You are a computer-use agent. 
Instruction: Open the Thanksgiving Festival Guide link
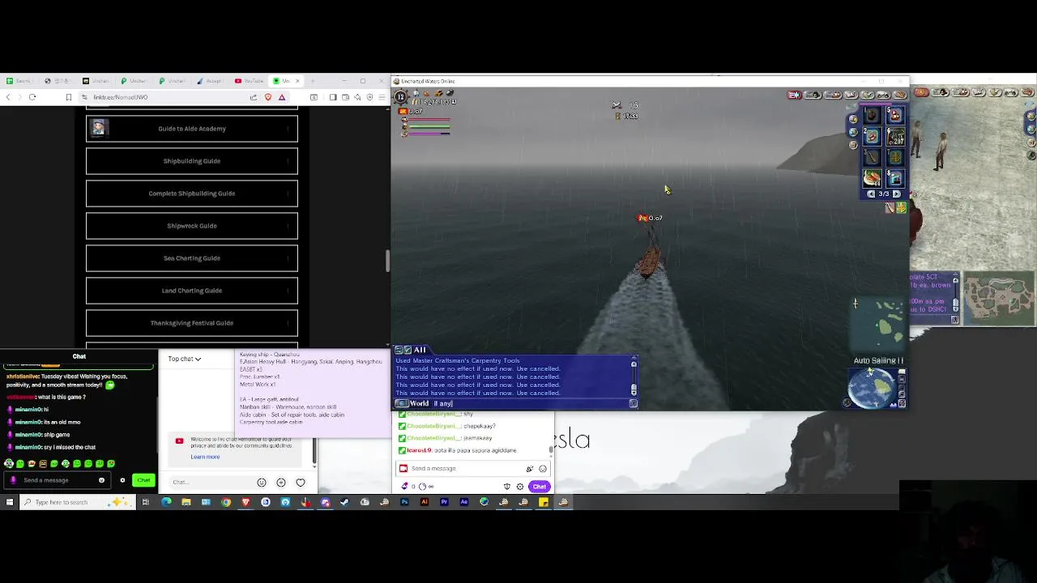tap(192, 323)
